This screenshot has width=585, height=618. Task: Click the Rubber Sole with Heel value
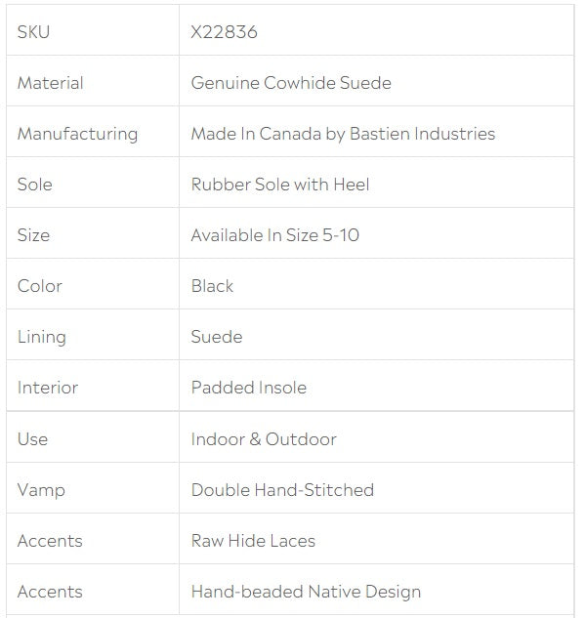(280, 185)
